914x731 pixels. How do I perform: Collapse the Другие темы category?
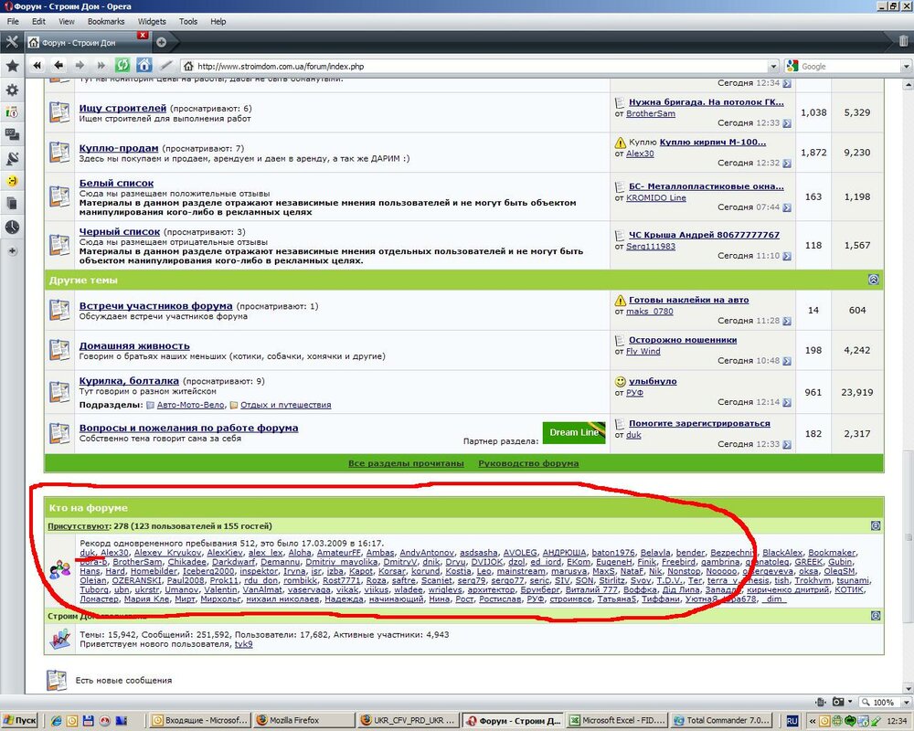click(x=873, y=280)
